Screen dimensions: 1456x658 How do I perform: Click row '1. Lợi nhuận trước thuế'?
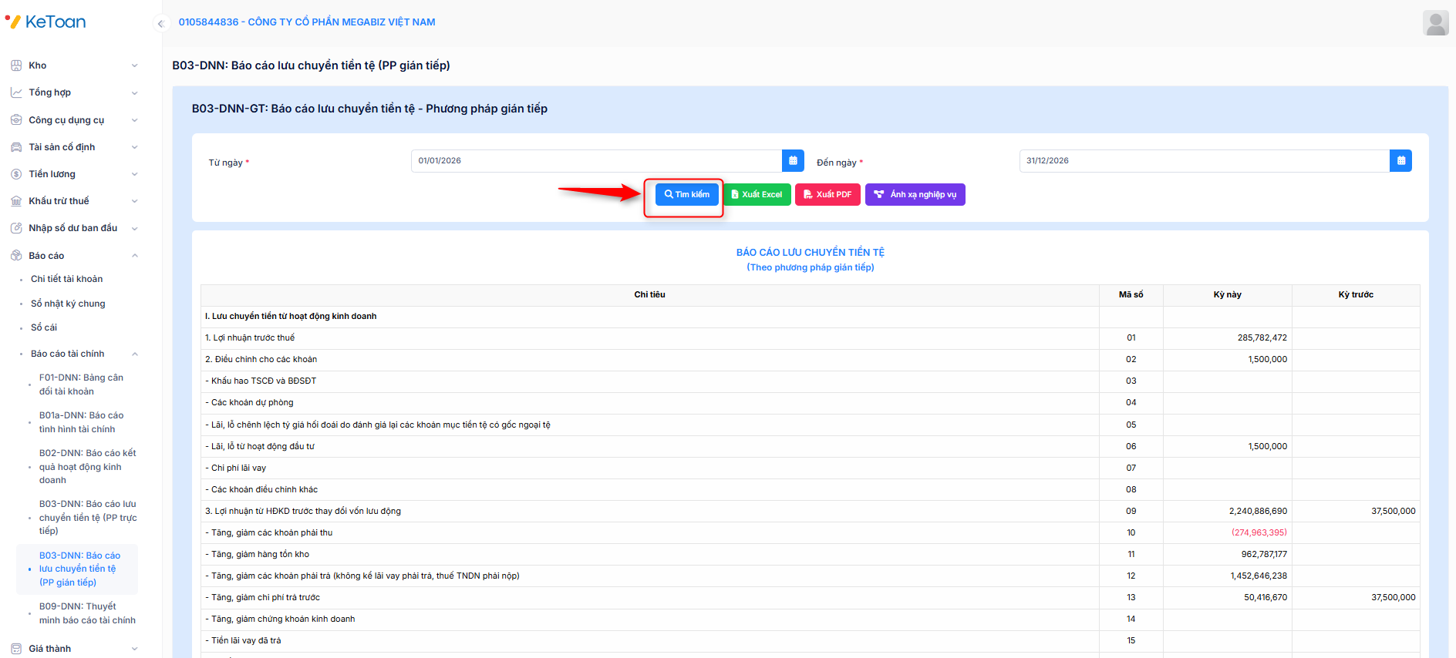[x=811, y=338]
